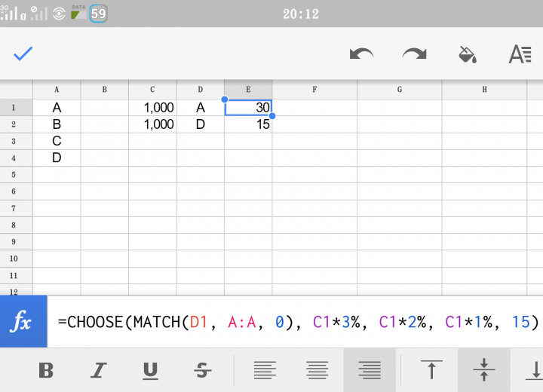The image size is (543, 392).
Task: Select row 8 header
Action: 17,225
